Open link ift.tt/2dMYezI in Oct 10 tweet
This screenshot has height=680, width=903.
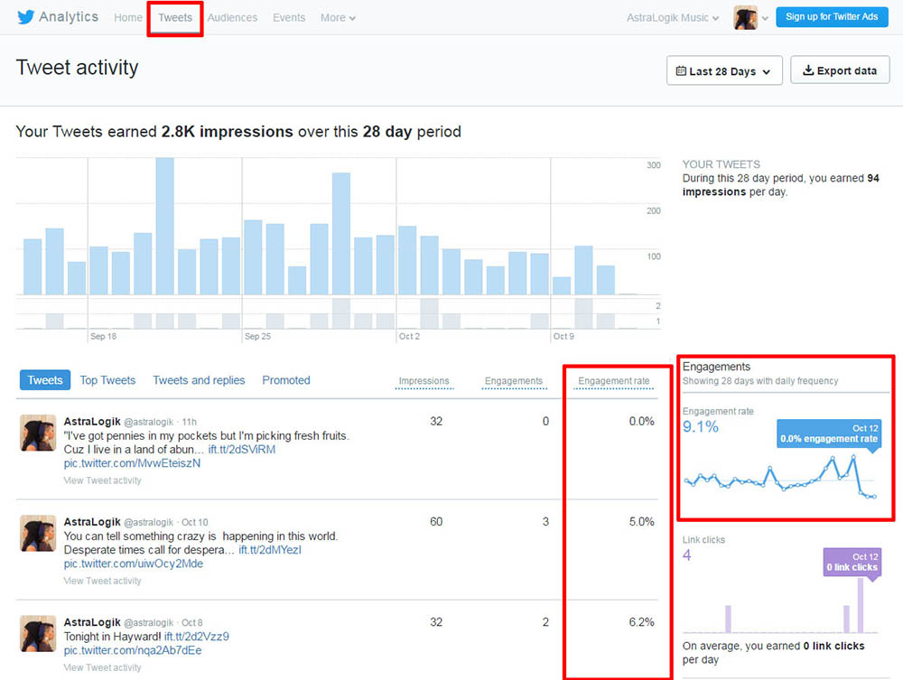point(270,551)
